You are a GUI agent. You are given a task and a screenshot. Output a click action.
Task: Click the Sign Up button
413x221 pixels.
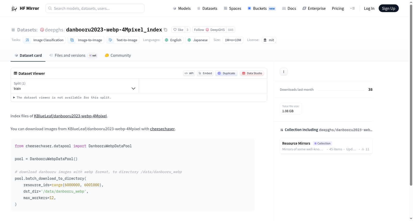tap(388, 9)
